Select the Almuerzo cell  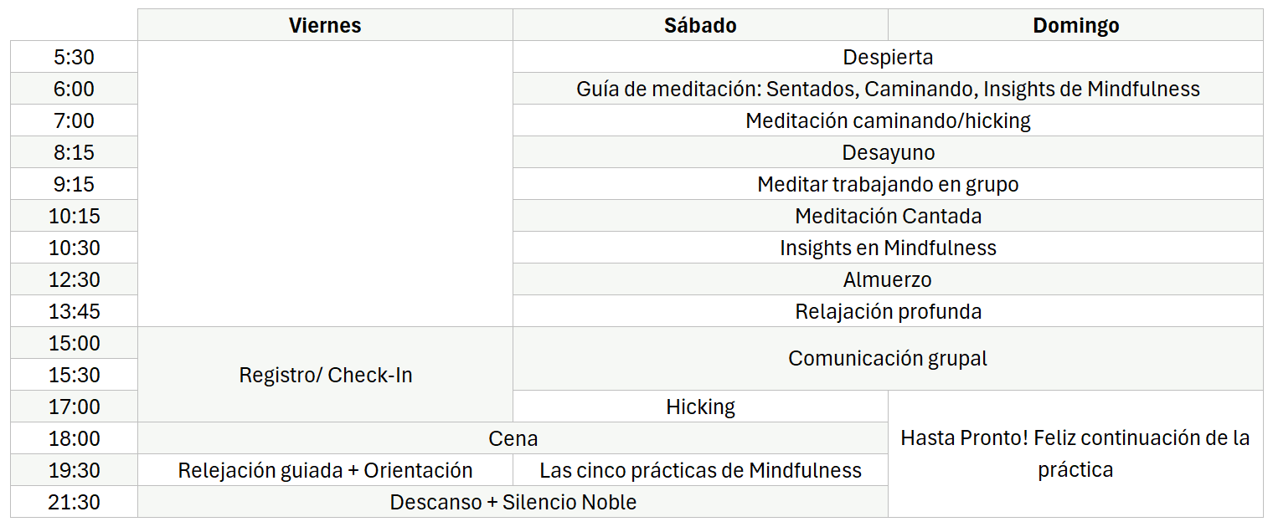tap(888, 279)
